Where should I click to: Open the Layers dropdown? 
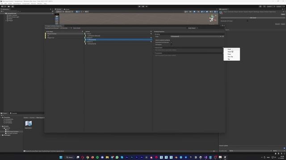pos(271,6)
